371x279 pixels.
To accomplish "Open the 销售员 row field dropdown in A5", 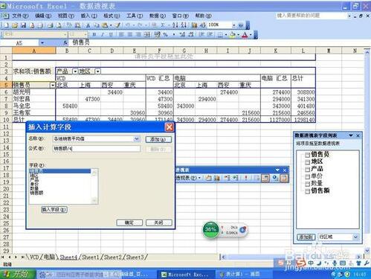I will tap(53, 86).
